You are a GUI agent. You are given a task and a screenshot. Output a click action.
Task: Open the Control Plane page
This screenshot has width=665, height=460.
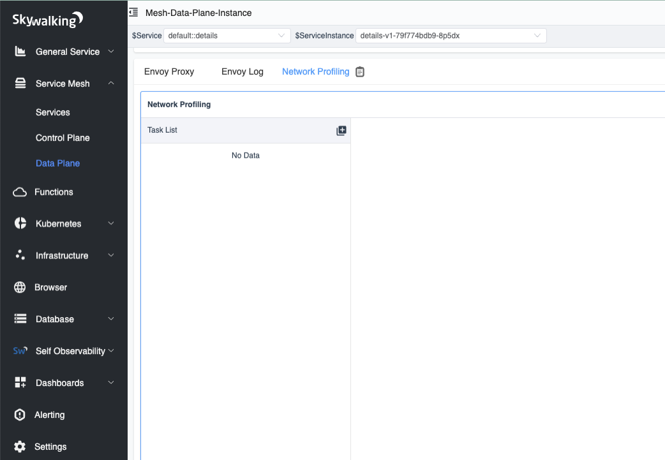click(x=63, y=138)
